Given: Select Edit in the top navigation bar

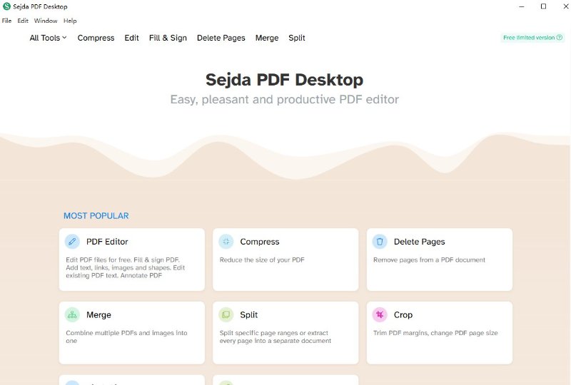Looking at the screenshot, I should tap(131, 38).
